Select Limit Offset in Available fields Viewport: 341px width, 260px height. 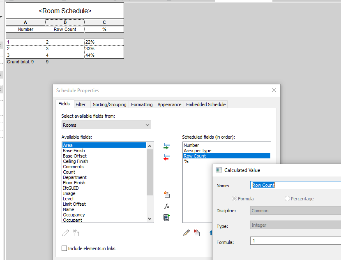tap(104, 204)
